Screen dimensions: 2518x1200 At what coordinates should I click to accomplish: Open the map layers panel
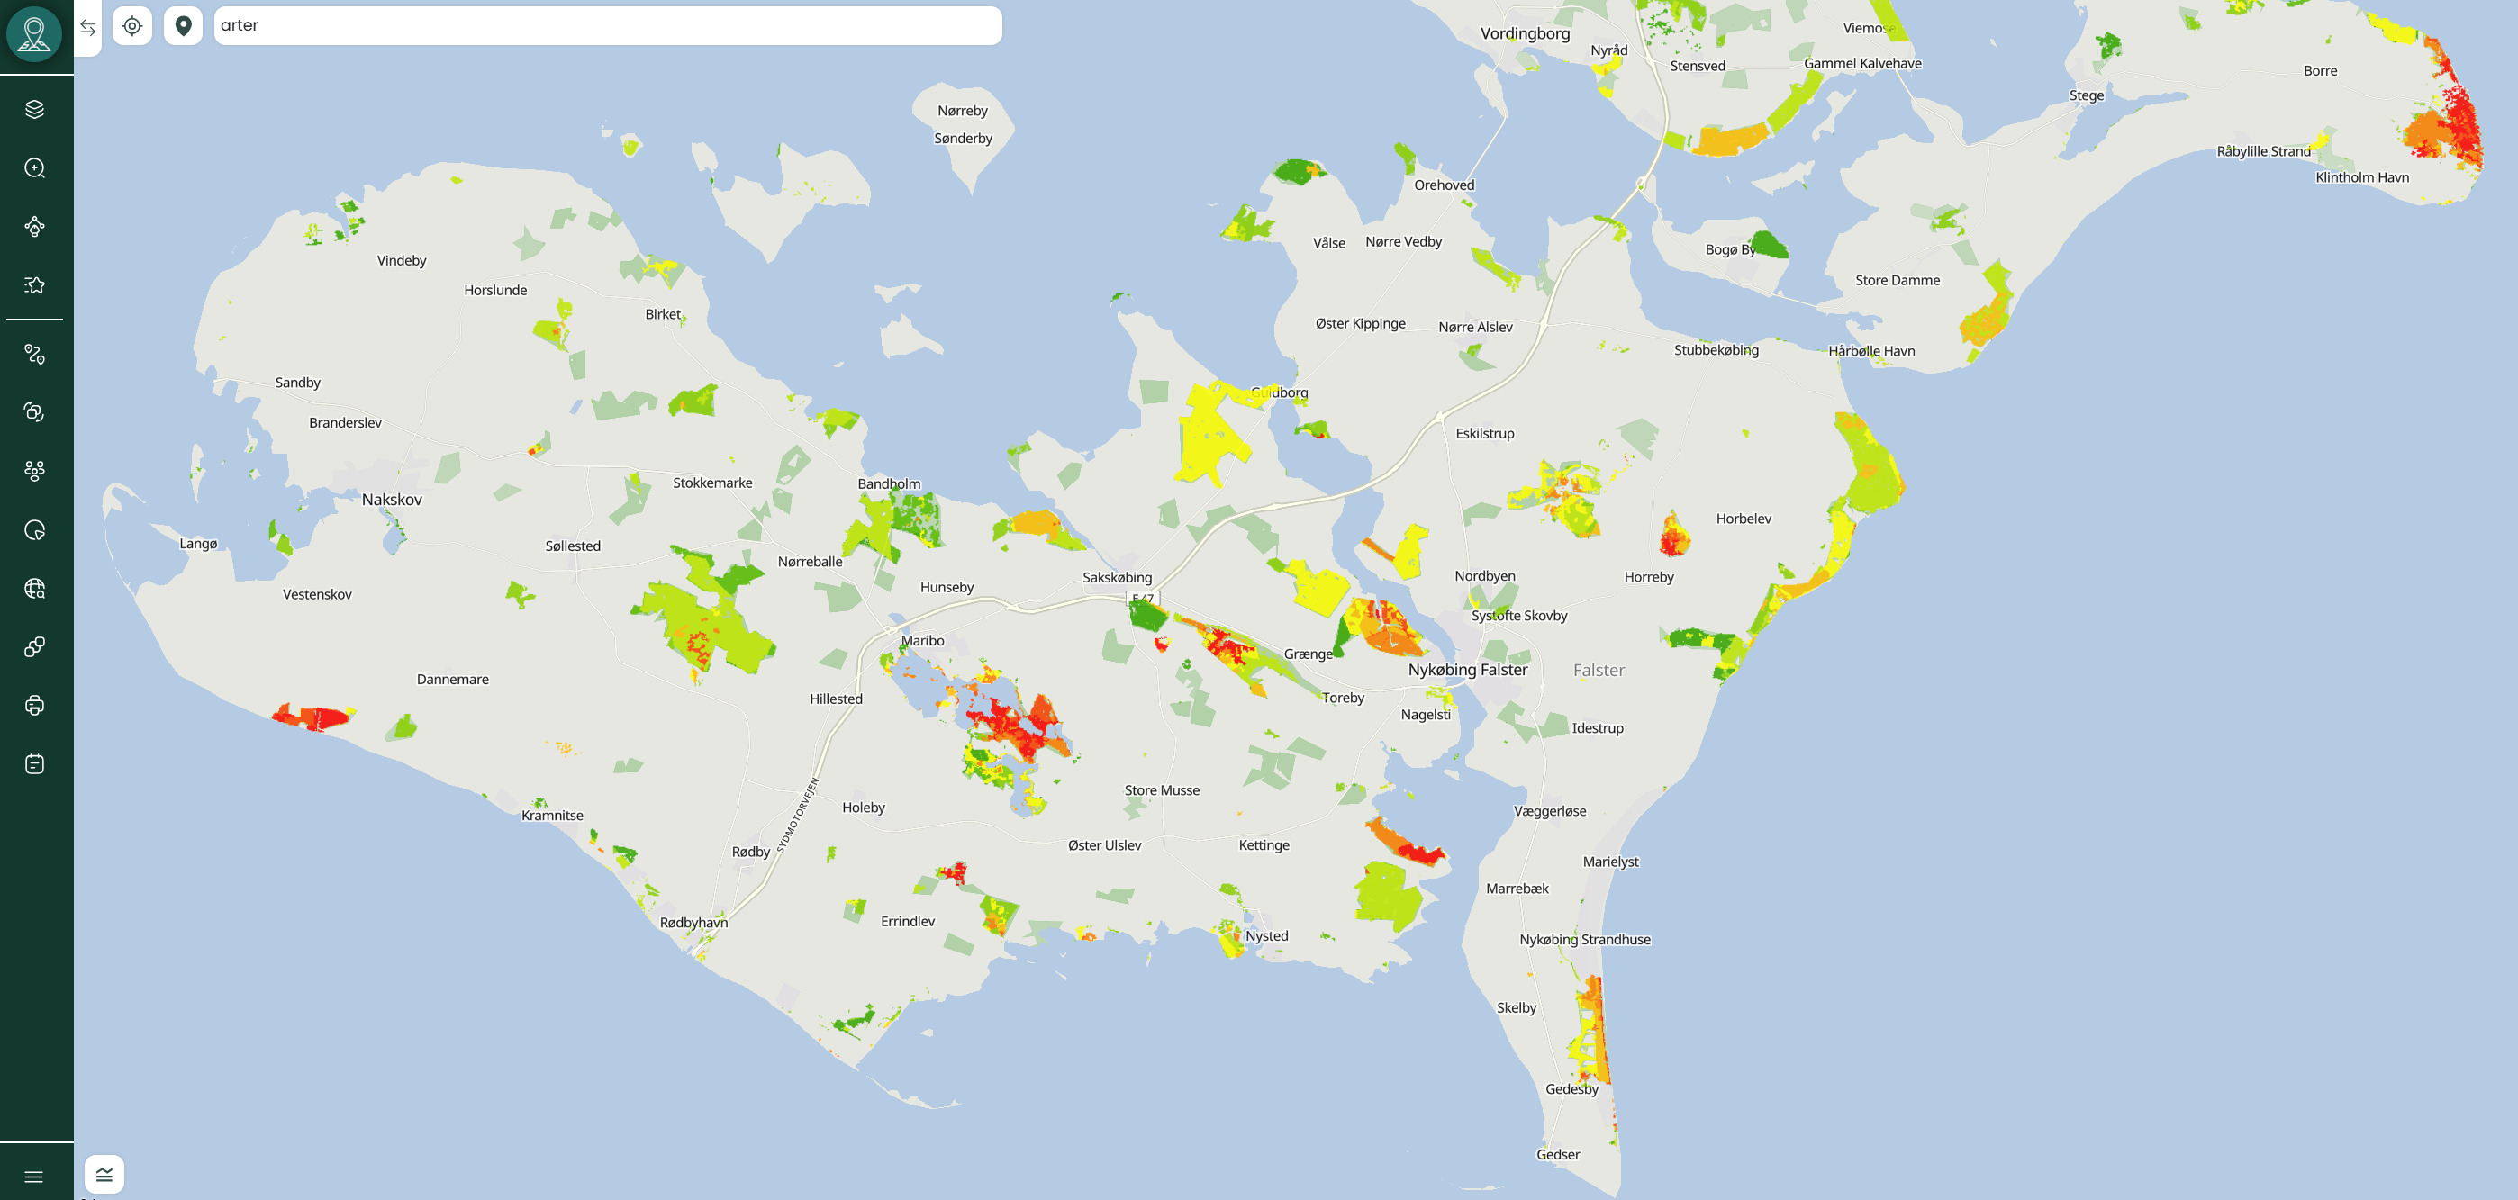(34, 108)
